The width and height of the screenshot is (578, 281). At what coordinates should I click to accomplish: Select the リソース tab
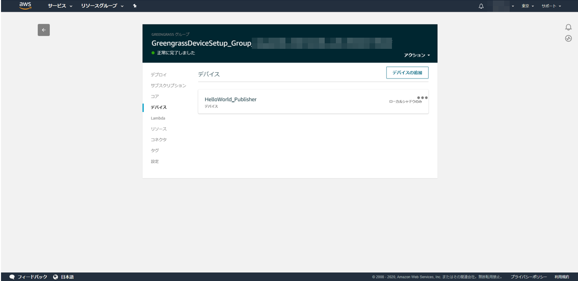[x=159, y=129]
